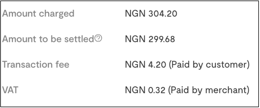Click the NGN 4.20 transaction fee value
260x108 pixels.
[145, 65]
